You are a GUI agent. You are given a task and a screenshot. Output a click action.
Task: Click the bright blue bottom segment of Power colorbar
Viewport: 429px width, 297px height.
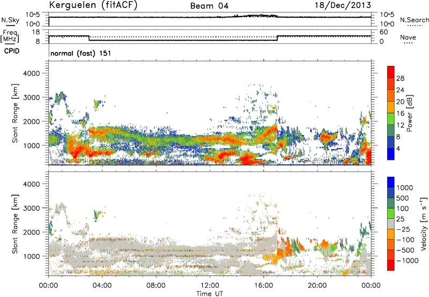391,154
